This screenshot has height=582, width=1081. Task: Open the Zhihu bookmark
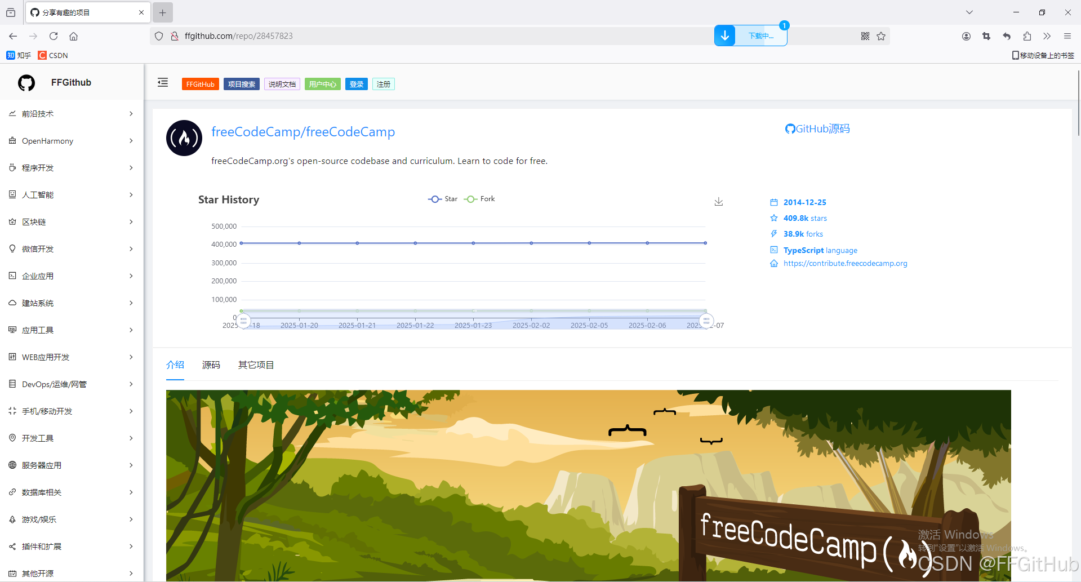19,55
